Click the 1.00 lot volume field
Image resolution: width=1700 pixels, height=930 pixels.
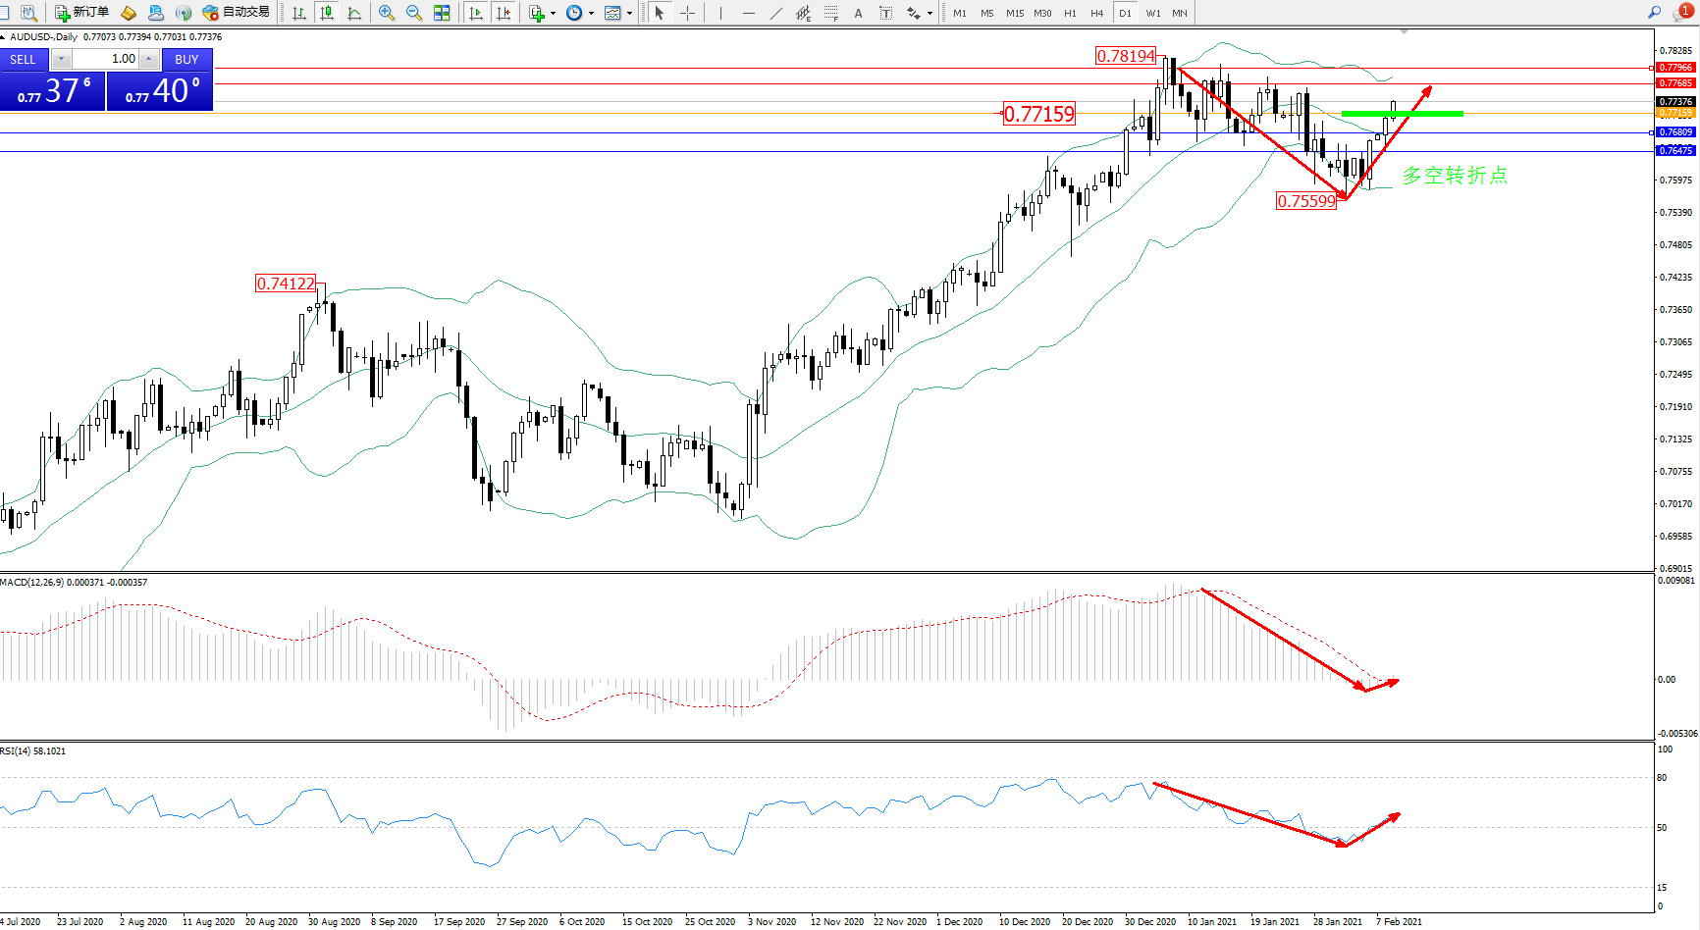point(106,59)
